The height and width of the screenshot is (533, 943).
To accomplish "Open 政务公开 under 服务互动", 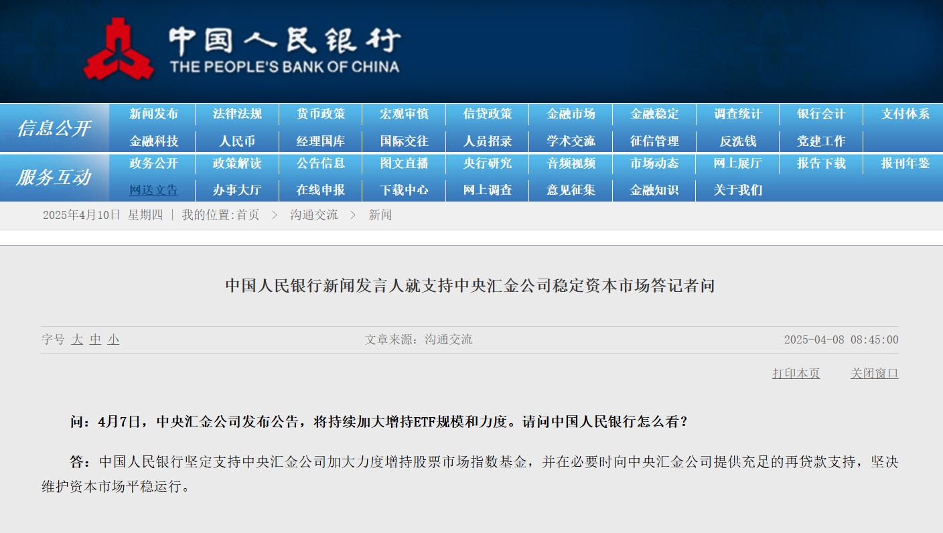I will [x=153, y=163].
